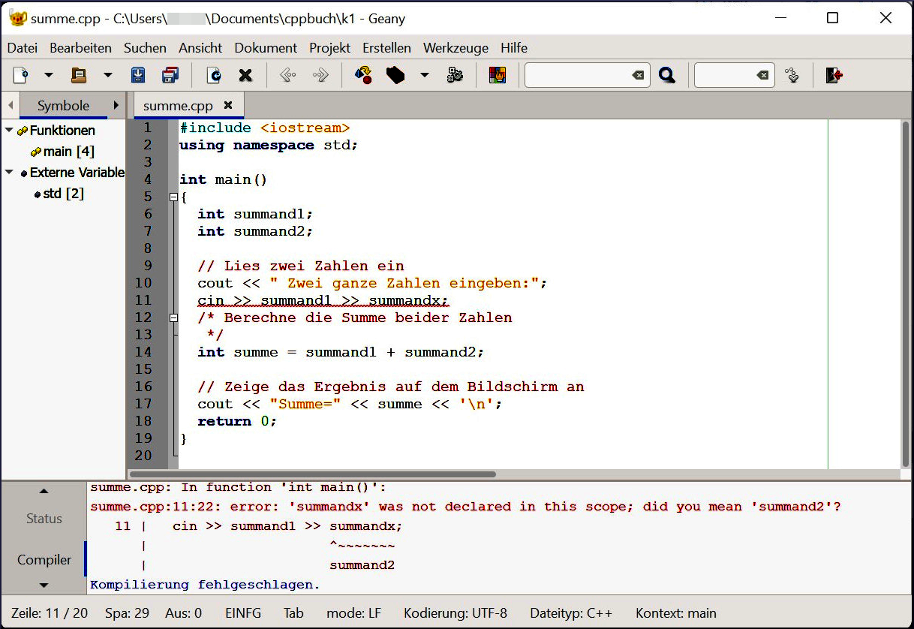Viewport: 914px width, 629px height.
Task: Click the New file icon in the toolbar
Action: (21, 75)
